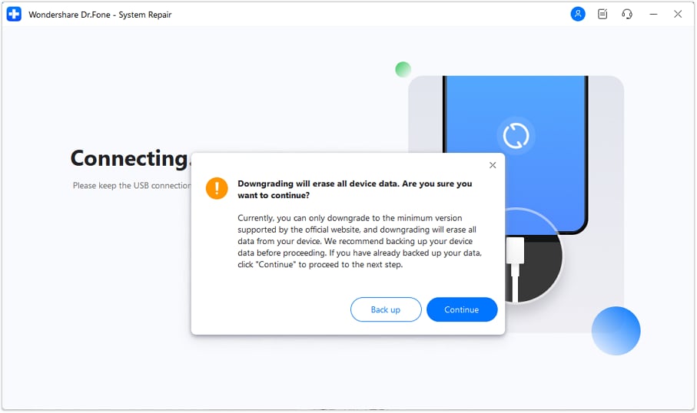
Task: Click the 'Wondershare Dr.Fone - System Repair' title
Action: (x=100, y=15)
